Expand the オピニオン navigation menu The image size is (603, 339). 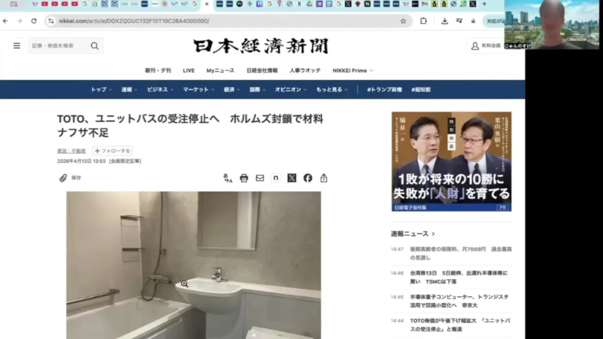tap(291, 89)
